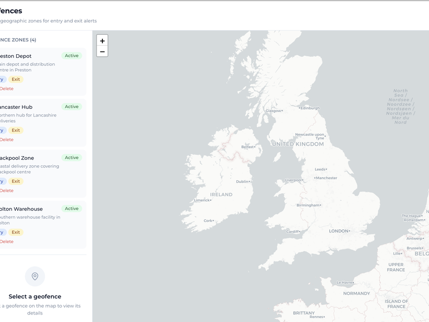
Task: Delete the Bolton Warehouse geofence
Action: (x=7, y=241)
